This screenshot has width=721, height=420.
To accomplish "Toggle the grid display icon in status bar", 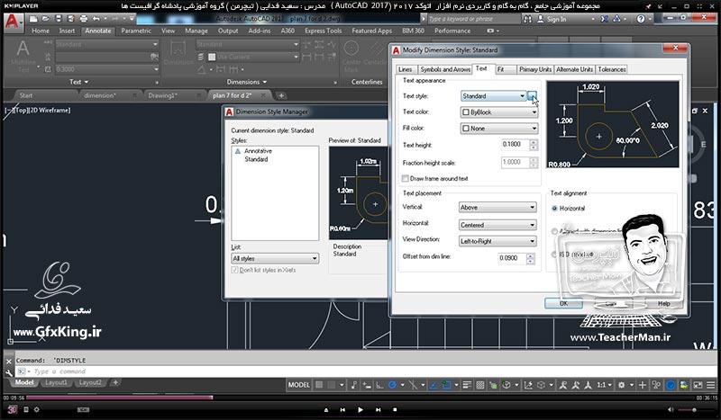I will 319,385.
